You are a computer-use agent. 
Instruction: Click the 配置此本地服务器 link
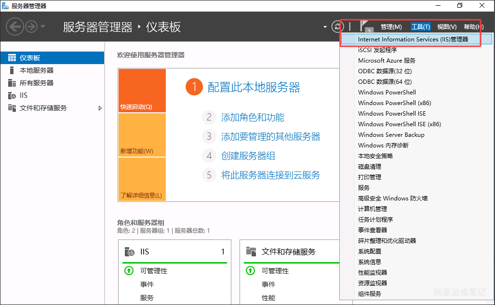[x=254, y=87]
